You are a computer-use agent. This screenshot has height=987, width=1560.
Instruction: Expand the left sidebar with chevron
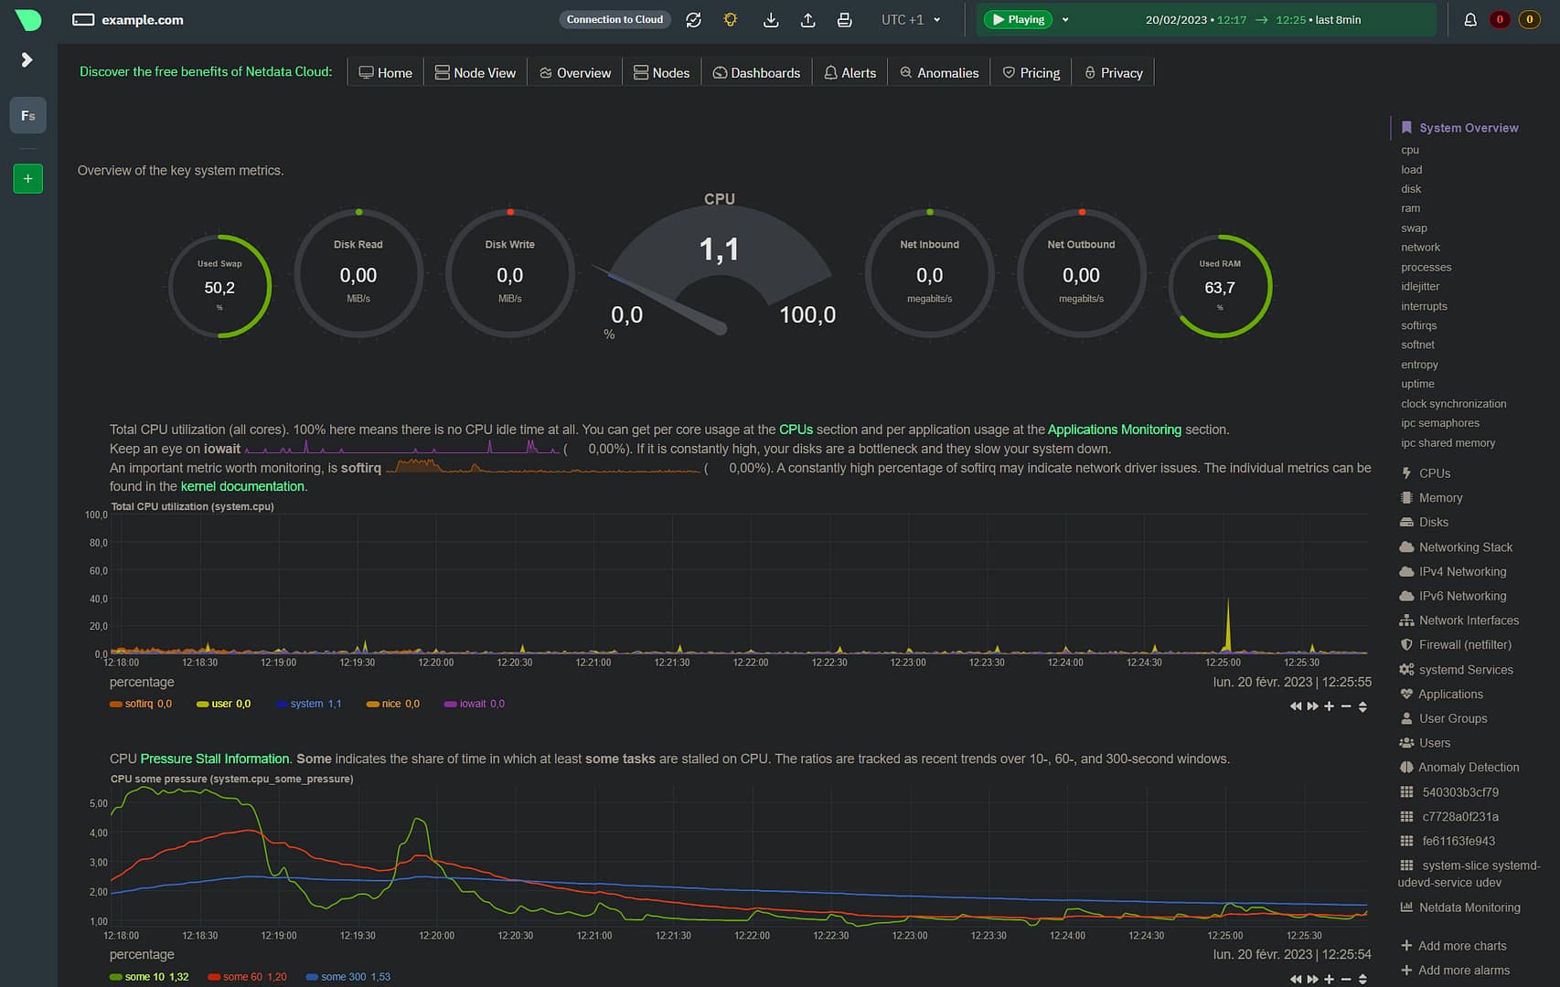(27, 60)
